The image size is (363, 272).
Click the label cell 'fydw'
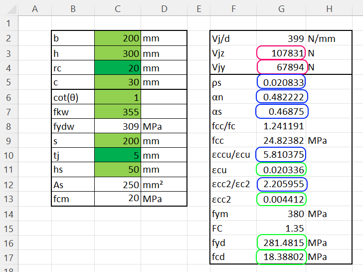[73, 126]
